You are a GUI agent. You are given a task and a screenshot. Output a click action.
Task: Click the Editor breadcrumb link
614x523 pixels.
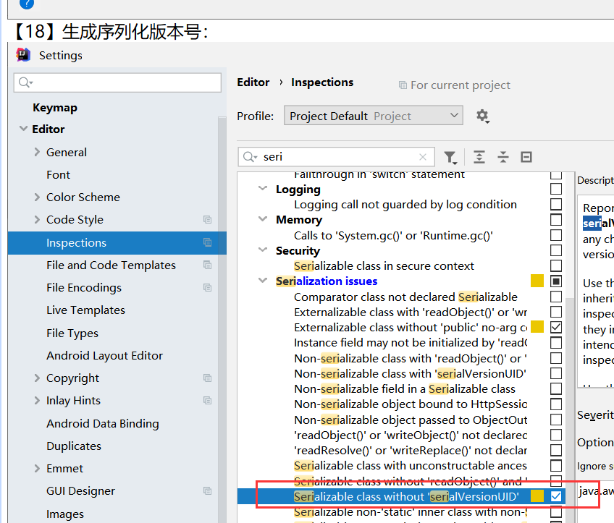point(253,82)
